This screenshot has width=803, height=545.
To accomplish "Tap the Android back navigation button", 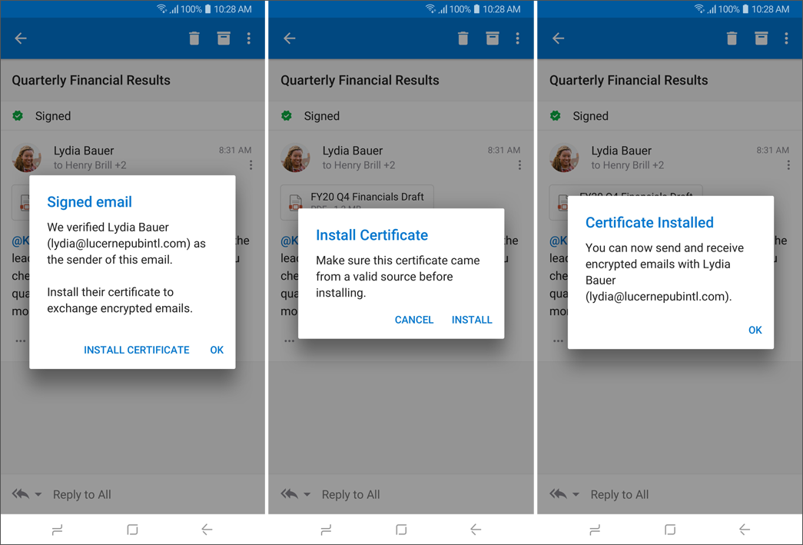I will 206,529.
